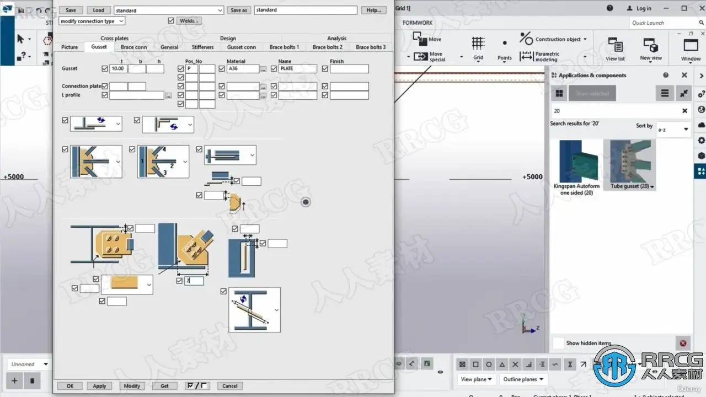This screenshot has width=706, height=397.
Task: Select the Move tool in the ribbon
Action: (428, 39)
